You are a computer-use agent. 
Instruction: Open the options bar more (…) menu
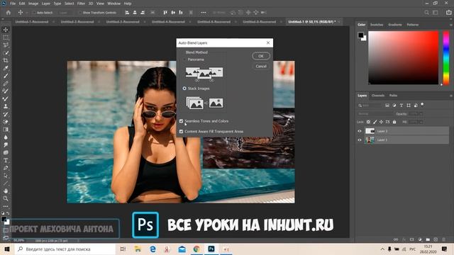204,13
